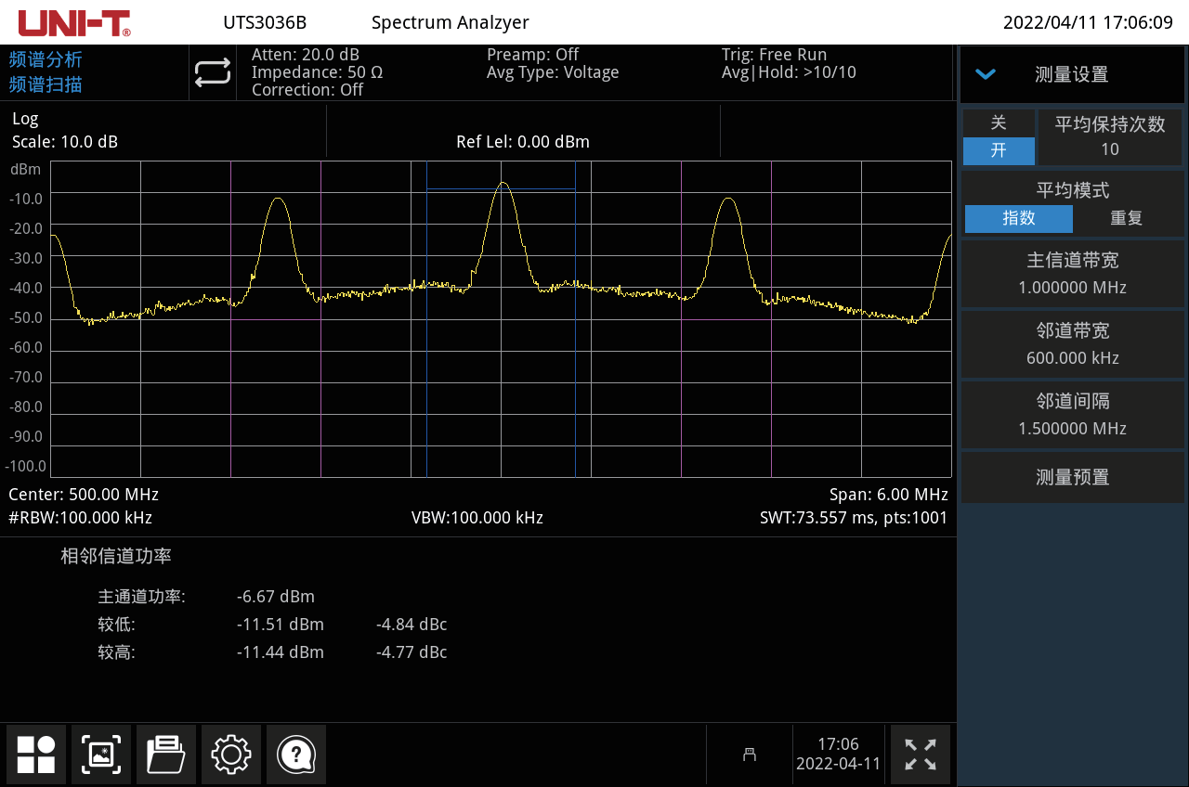
Task: Click Atten: 20.0 dB setting
Action: (306, 55)
